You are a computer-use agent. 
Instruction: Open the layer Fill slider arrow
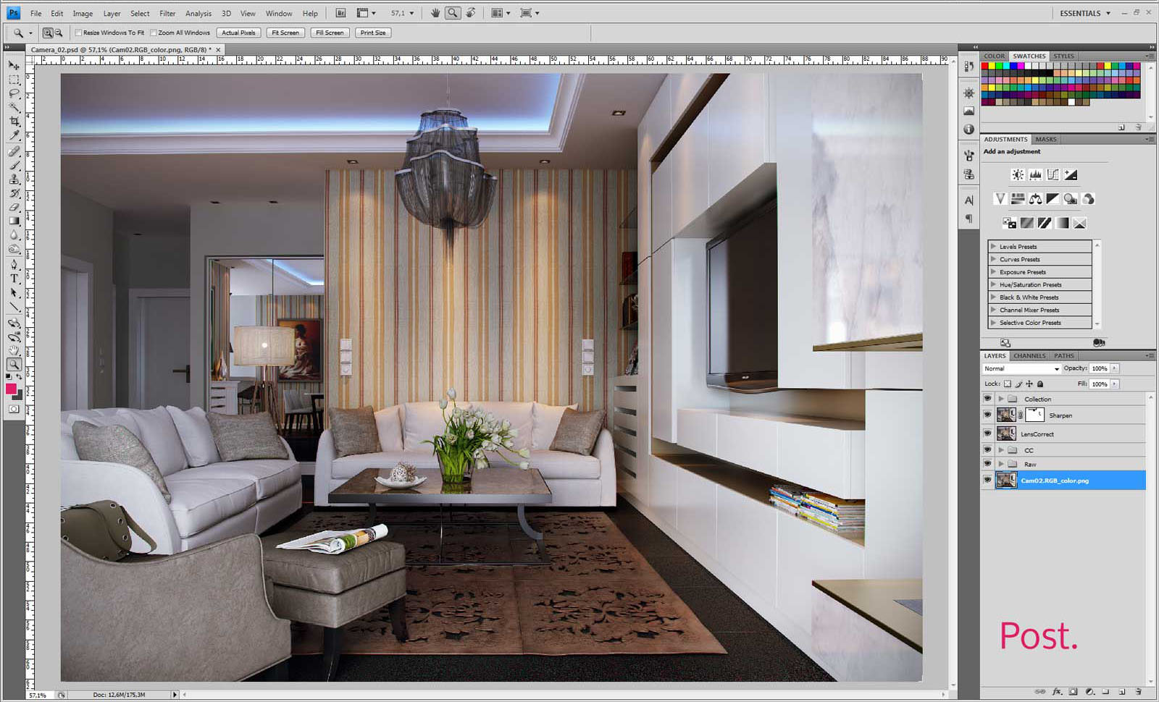pos(1115,384)
